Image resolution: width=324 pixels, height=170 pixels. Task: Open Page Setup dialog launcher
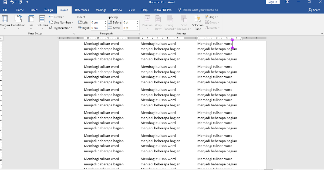point(74,33)
